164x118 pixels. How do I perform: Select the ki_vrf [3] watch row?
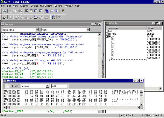tap(134, 47)
